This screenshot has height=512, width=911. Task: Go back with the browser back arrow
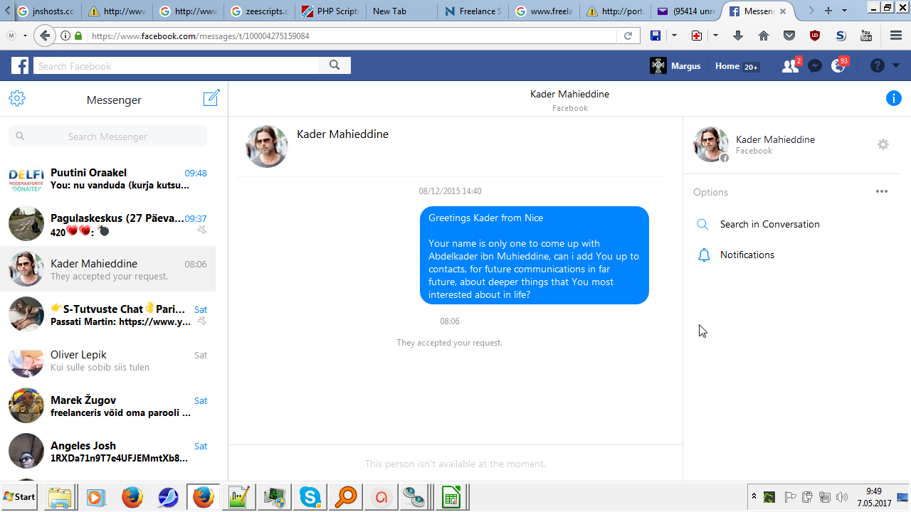coord(45,36)
